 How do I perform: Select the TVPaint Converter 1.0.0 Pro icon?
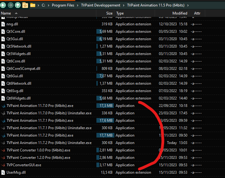[3, 150]
